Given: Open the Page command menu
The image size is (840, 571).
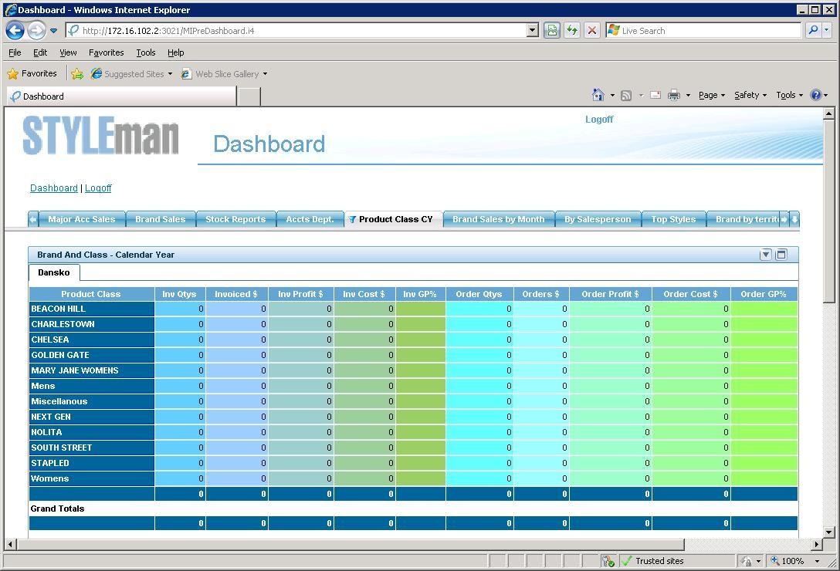Looking at the screenshot, I should (x=711, y=95).
